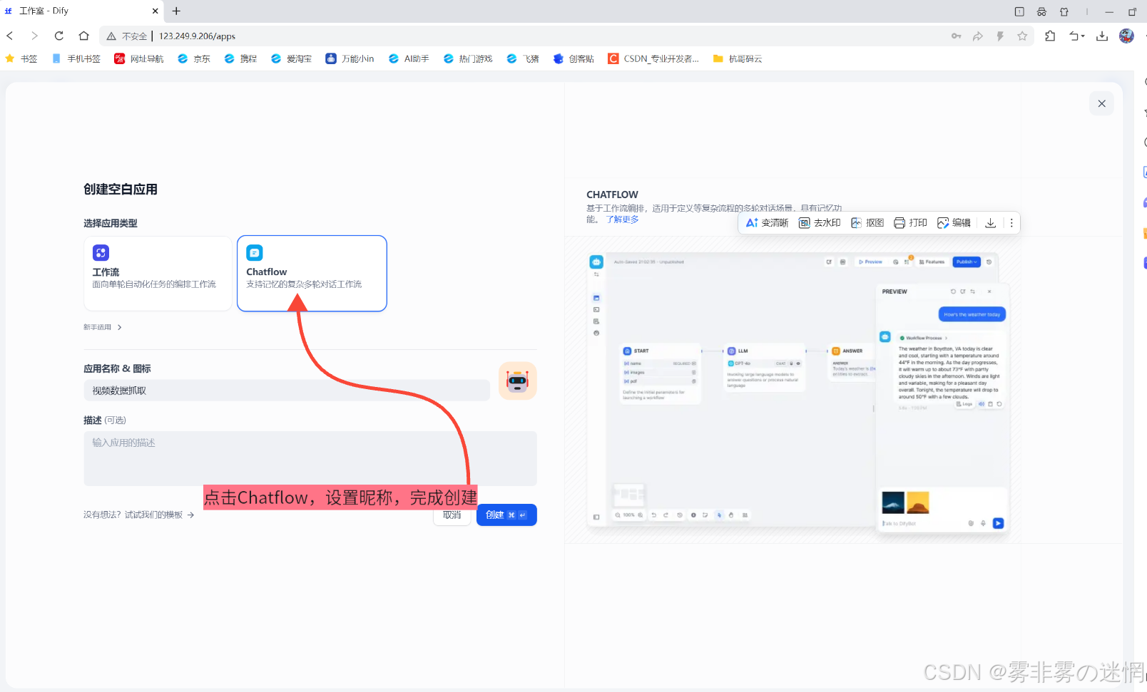
Task: Open the extensions puzzle icon
Action: 1050,36
